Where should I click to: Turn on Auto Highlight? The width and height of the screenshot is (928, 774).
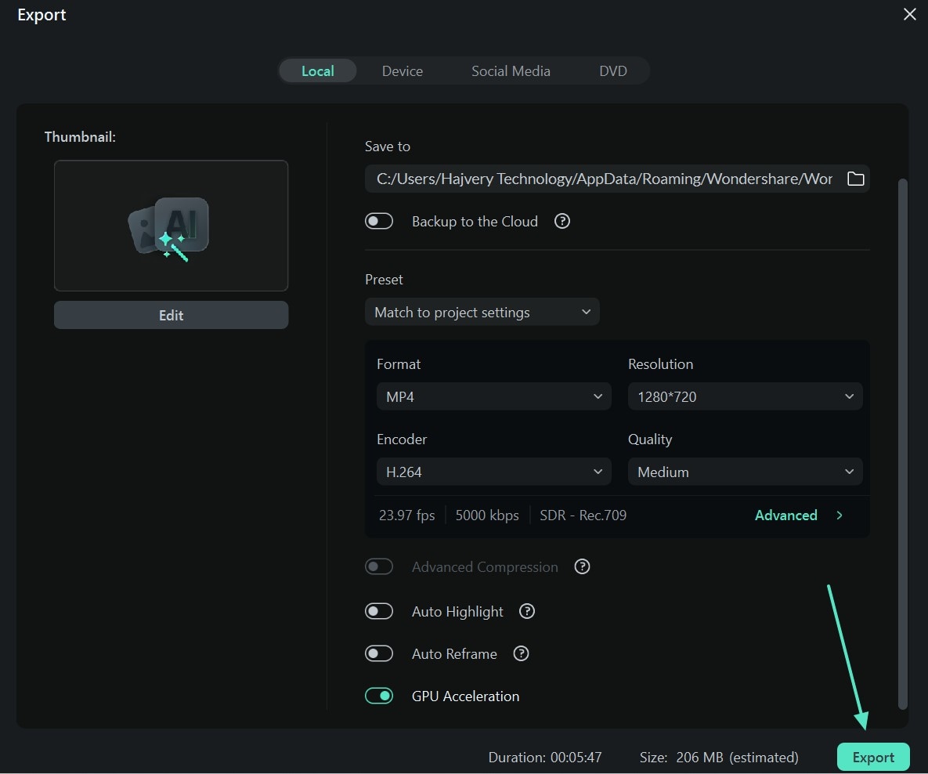click(x=379, y=611)
